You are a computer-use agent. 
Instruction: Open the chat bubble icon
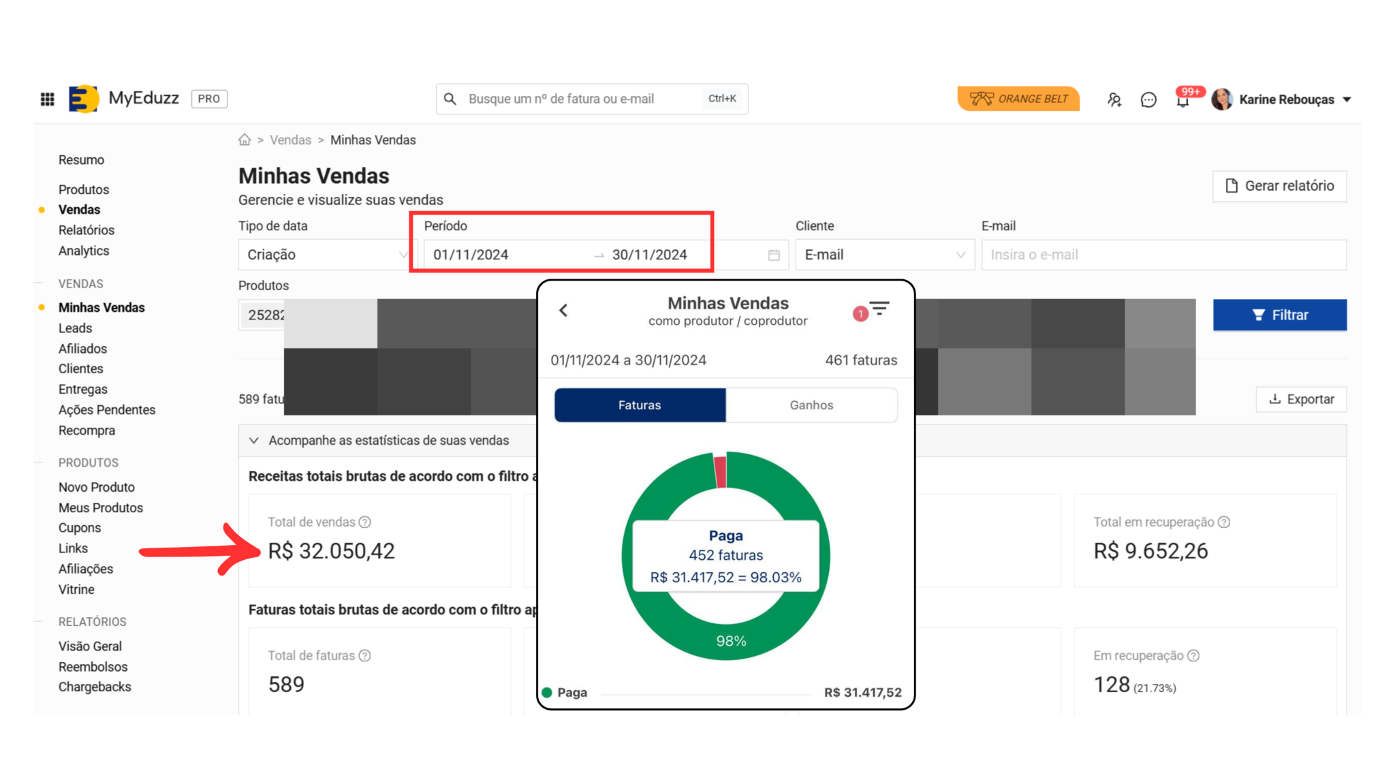tap(1148, 100)
